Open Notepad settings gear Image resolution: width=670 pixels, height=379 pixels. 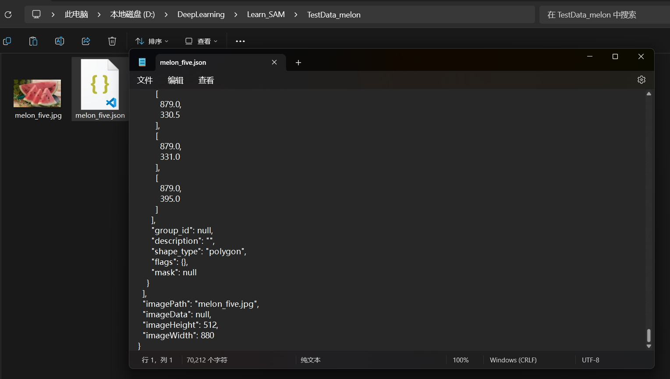tap(642, 80)
